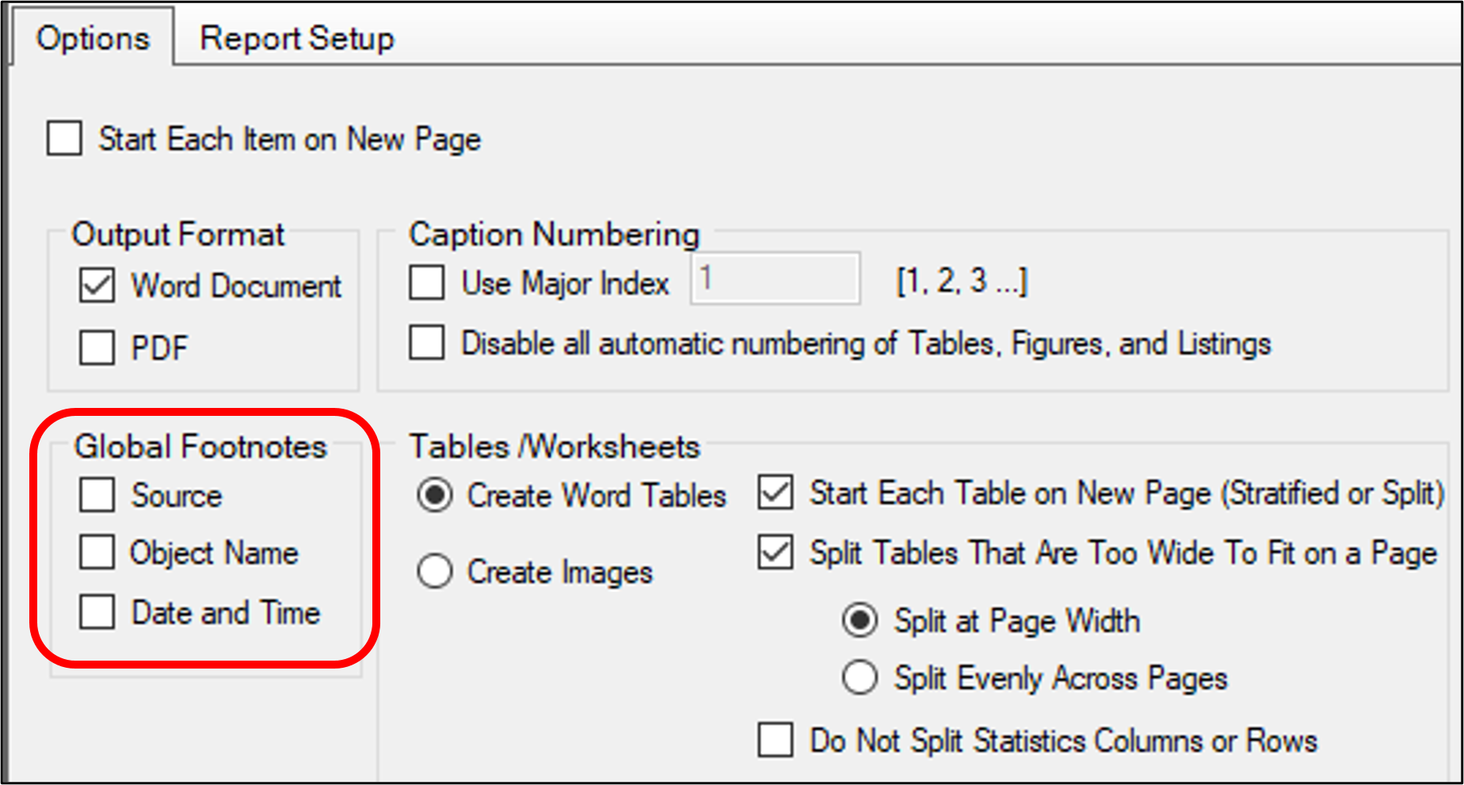Image resolution: width=1464 pixels, height=785 pixels.
Task: Turn on Date and Time footnote
Action: click(97, 612)
